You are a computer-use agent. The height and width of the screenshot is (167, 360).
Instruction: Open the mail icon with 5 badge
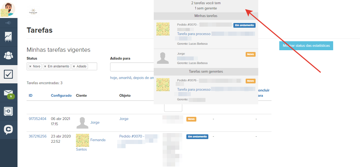(8, 93)
